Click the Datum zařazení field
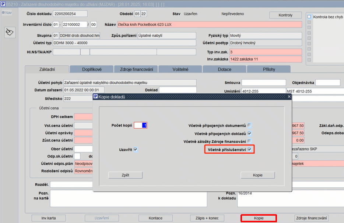 coord(84,90)
